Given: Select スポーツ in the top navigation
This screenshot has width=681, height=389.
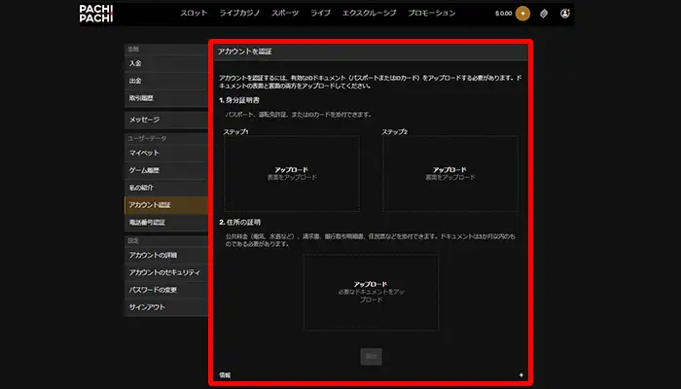Looking at the screenshot, I should tap(286, 14).
